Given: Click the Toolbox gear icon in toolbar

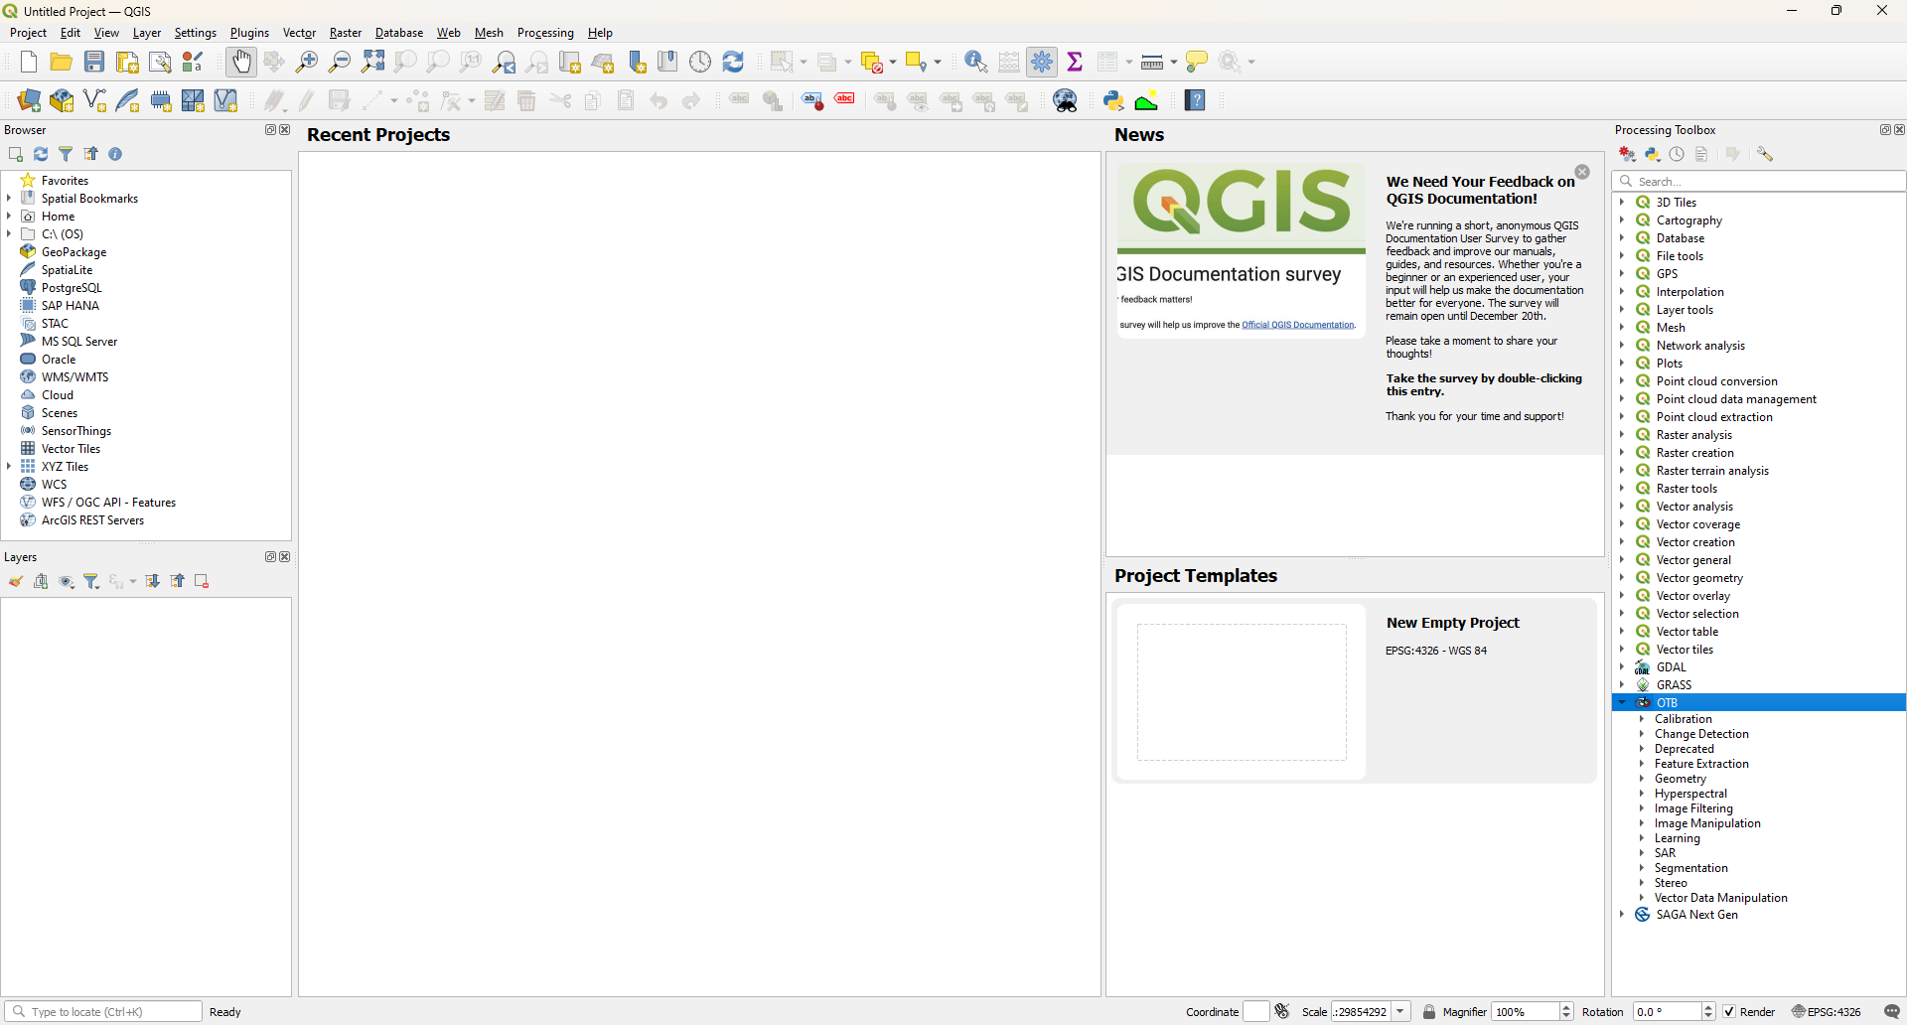Looking at the screenshot, I should pyautogui.click(x=1042, y=62).
